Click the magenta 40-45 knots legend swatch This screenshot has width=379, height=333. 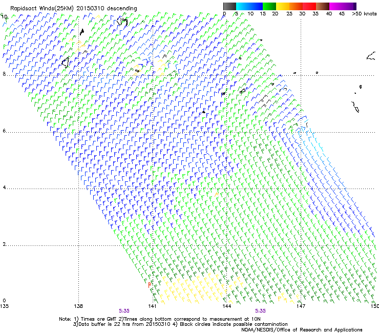tap(336, 6)
